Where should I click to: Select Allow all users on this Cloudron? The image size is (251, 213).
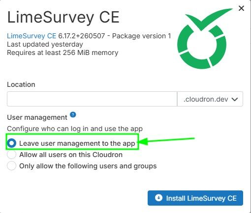11,155
